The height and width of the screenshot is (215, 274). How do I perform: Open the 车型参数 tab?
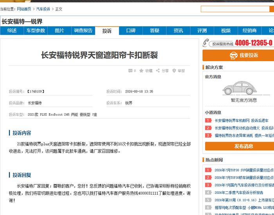(36, 31)
